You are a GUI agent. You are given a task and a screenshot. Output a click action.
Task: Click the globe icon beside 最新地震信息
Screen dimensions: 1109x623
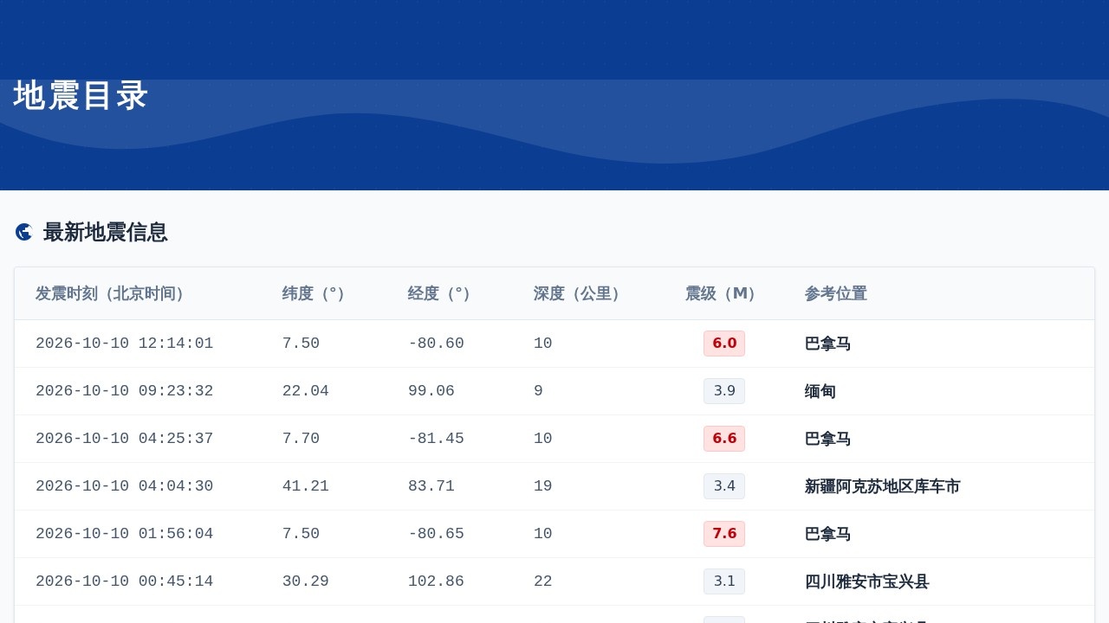(x=24, y=232)
